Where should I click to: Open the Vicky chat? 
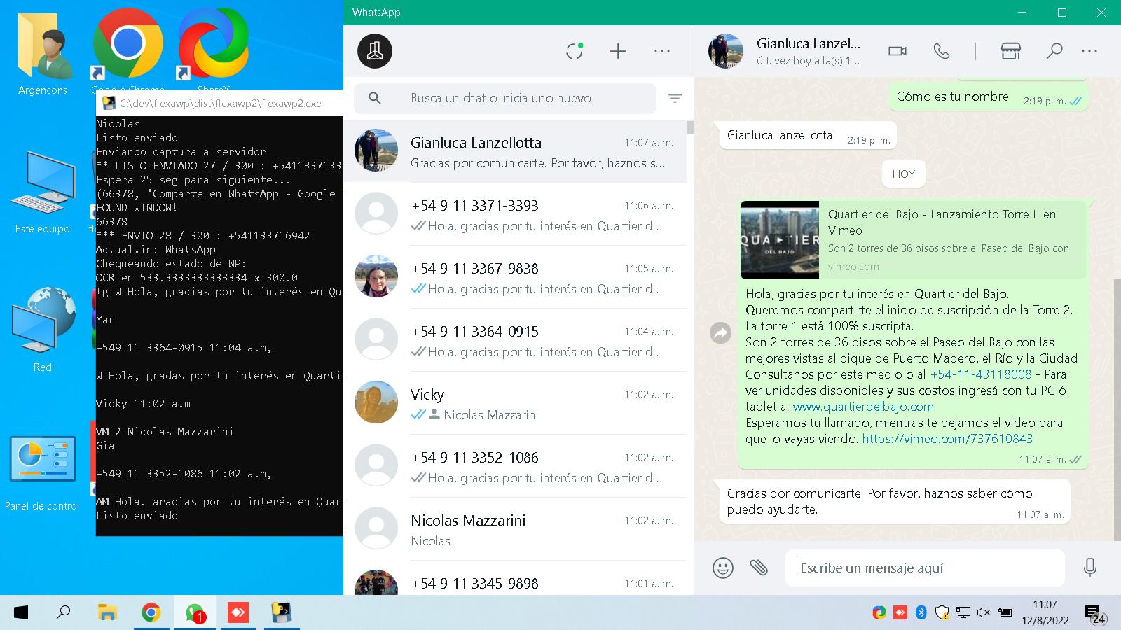pos(515,403)
